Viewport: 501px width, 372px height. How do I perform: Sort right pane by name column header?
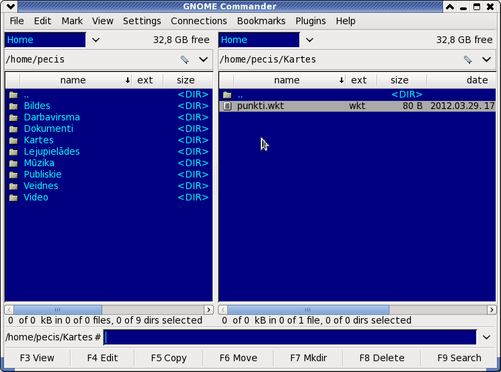(290, 80)
